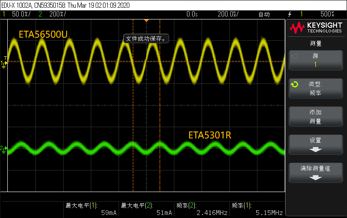Click the Keysight Technologies logo
Viewport: 347px width, 218px height.
tap(315, 28)
